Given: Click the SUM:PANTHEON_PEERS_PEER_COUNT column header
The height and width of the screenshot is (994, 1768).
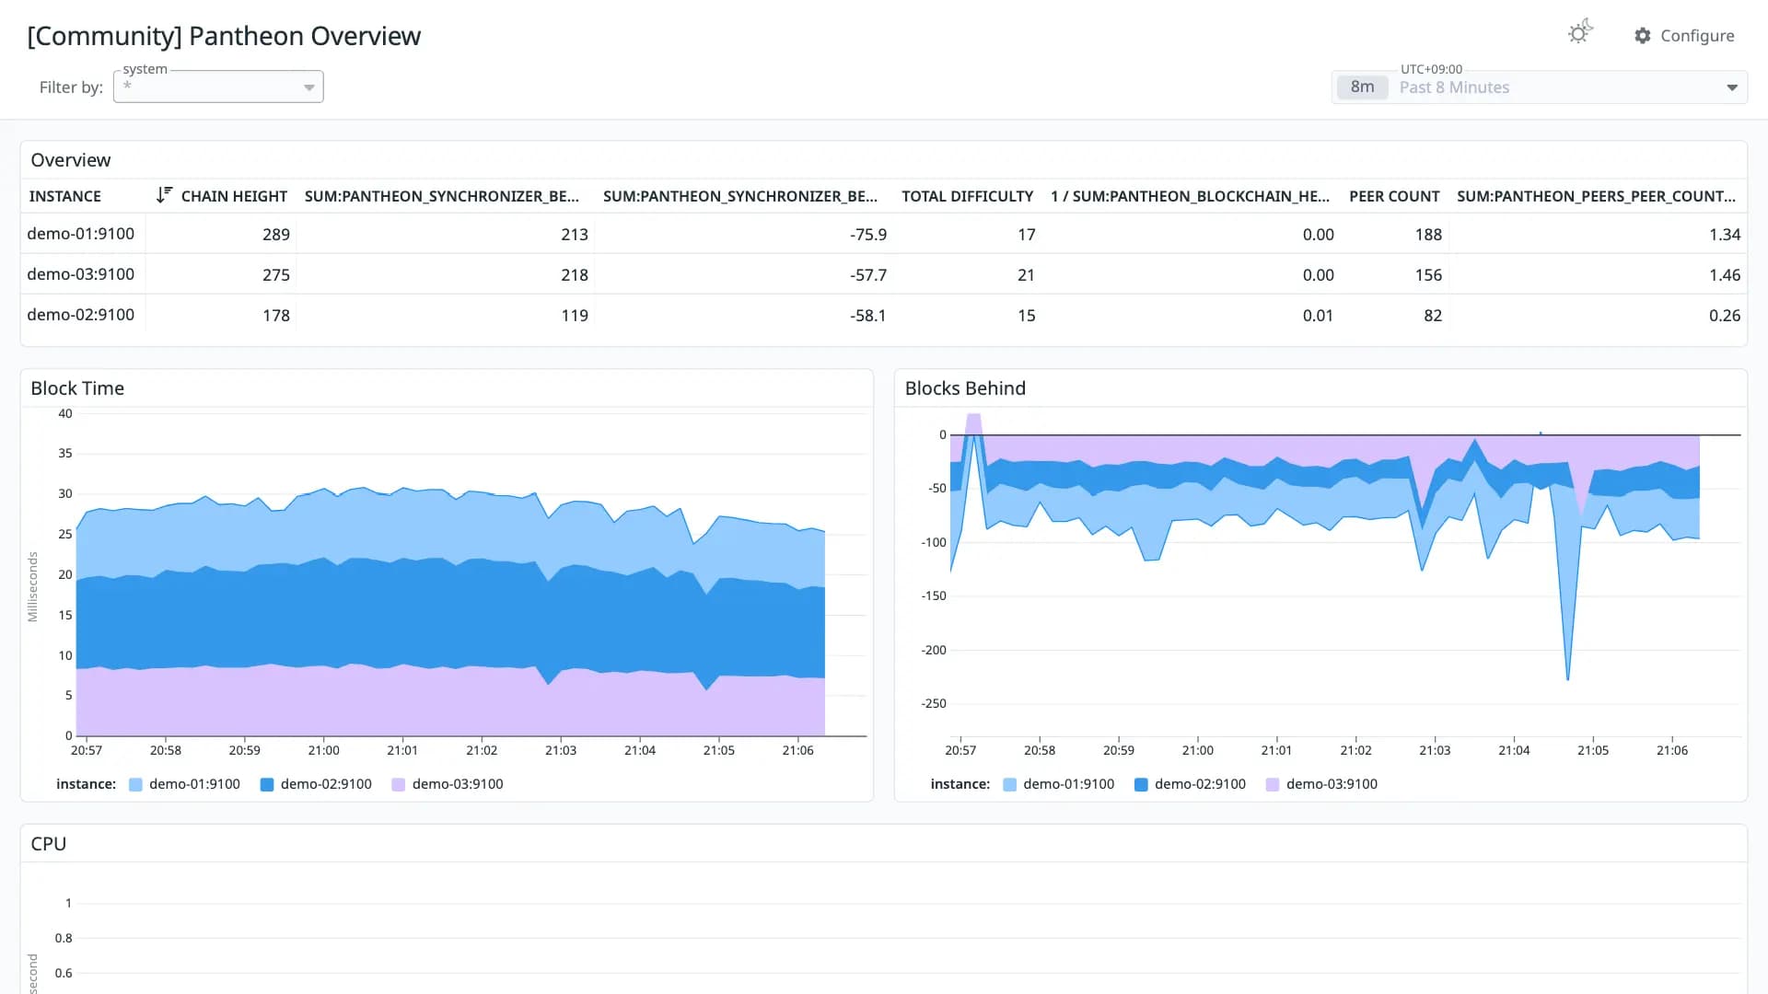Looking at the screenshot, I should pos(1596,196).
